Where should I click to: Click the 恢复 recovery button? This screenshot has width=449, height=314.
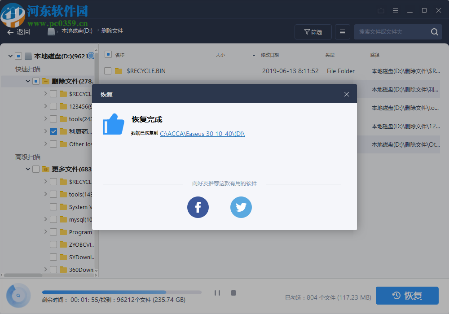click(407, 295)
